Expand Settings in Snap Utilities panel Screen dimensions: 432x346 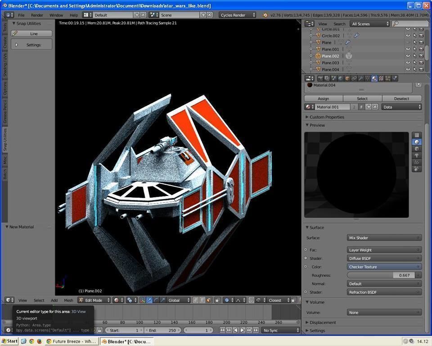pyautogui.click(x=31, y=45)
